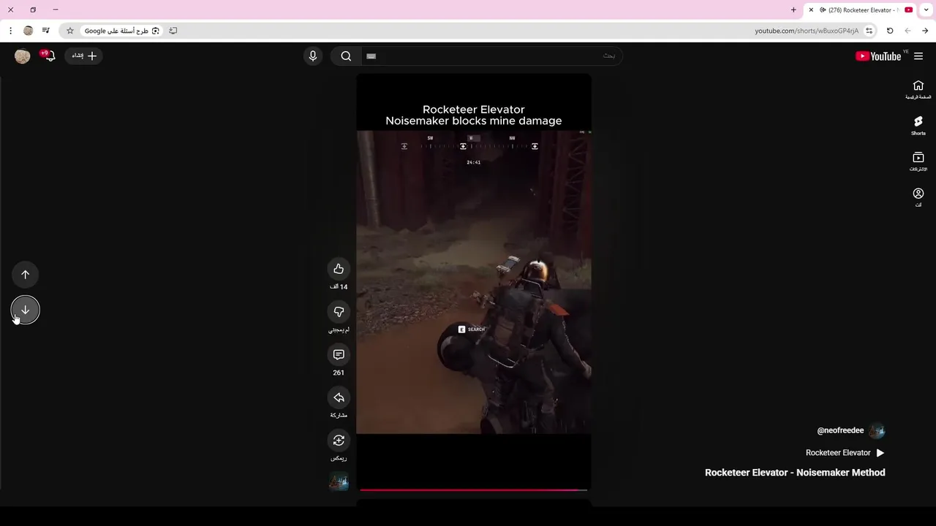Screen dimensions: 936x526
Task: Go back in browser history
Action: [x=925, y=31]
